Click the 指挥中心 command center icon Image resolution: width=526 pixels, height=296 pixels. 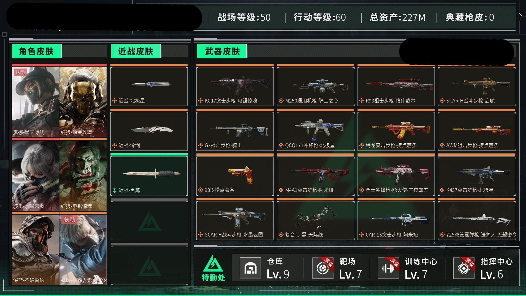[464, 268]
